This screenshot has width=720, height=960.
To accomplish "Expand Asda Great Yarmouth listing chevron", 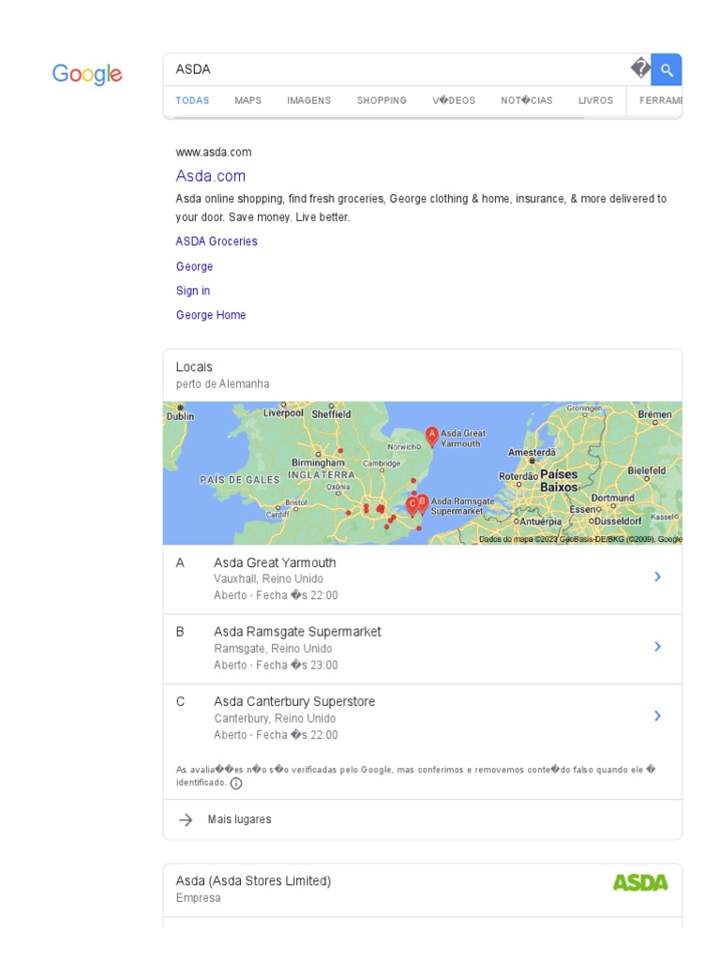I will (657, 577).
